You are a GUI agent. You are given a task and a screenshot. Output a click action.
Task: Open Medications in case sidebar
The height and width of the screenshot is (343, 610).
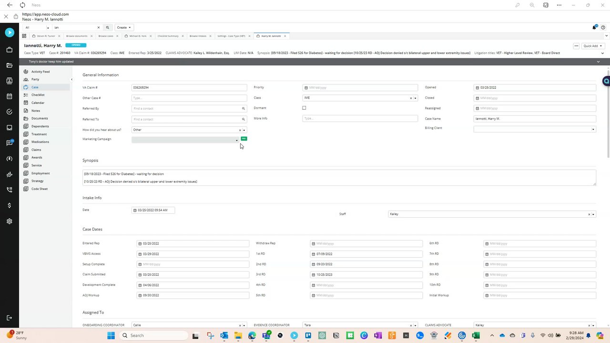pos(40,142)
